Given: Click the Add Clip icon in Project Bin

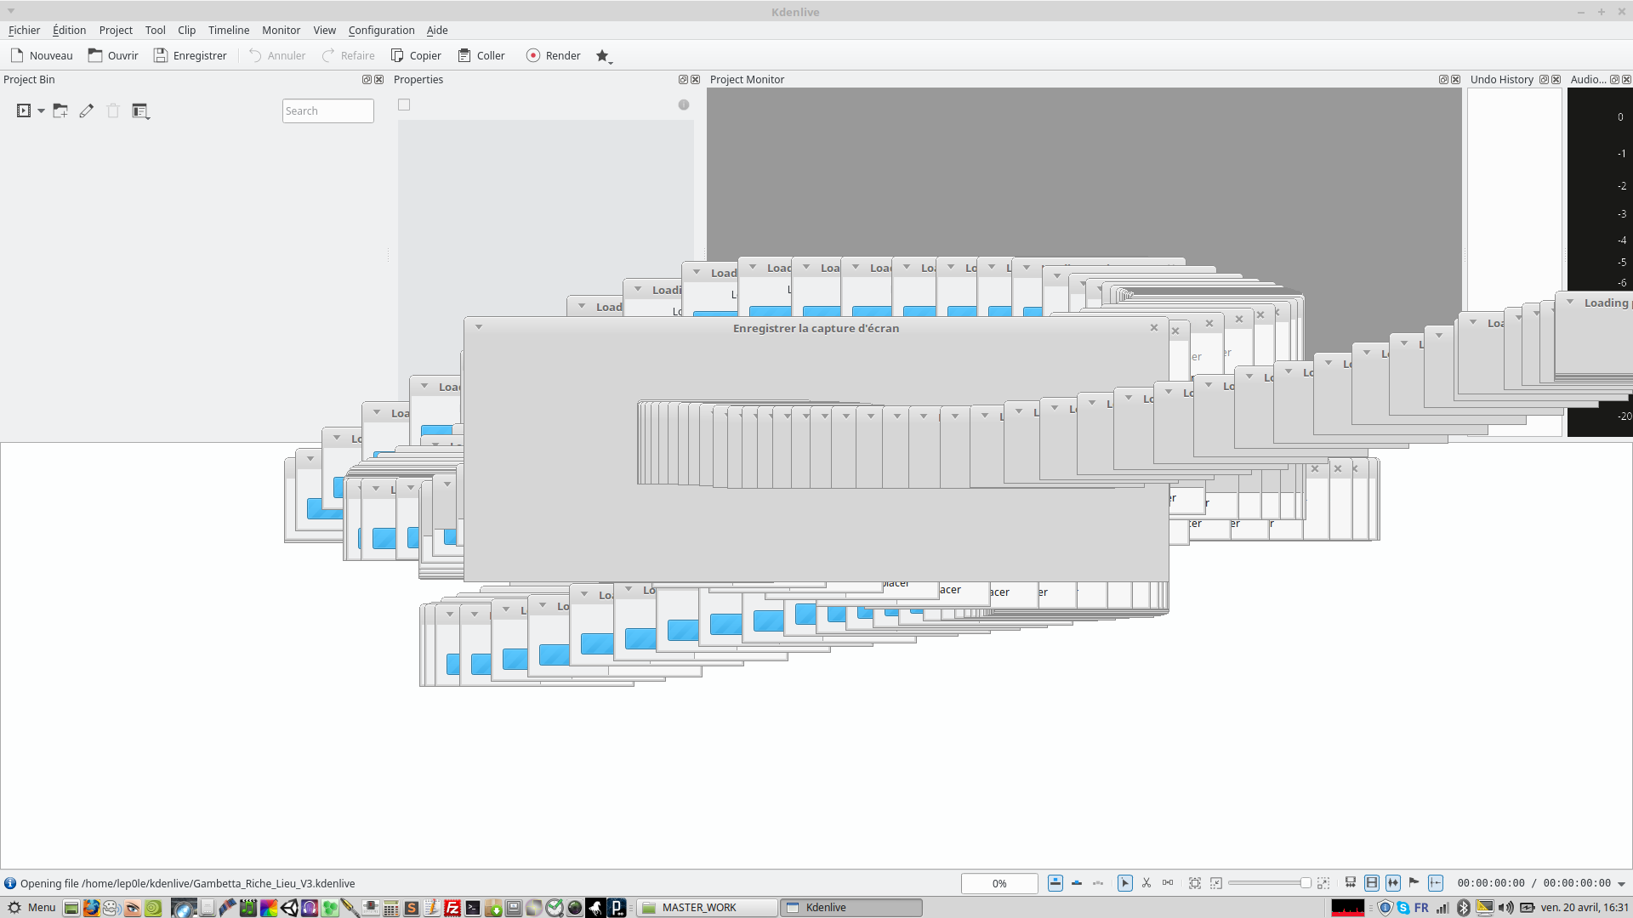Looking at the screenshot, I should (x=24, y=110).
